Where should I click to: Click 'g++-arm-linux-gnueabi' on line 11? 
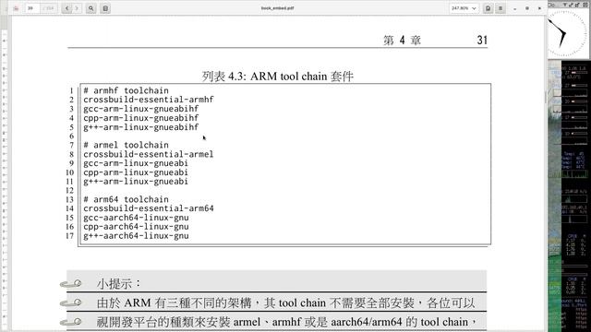click(136, 182)
